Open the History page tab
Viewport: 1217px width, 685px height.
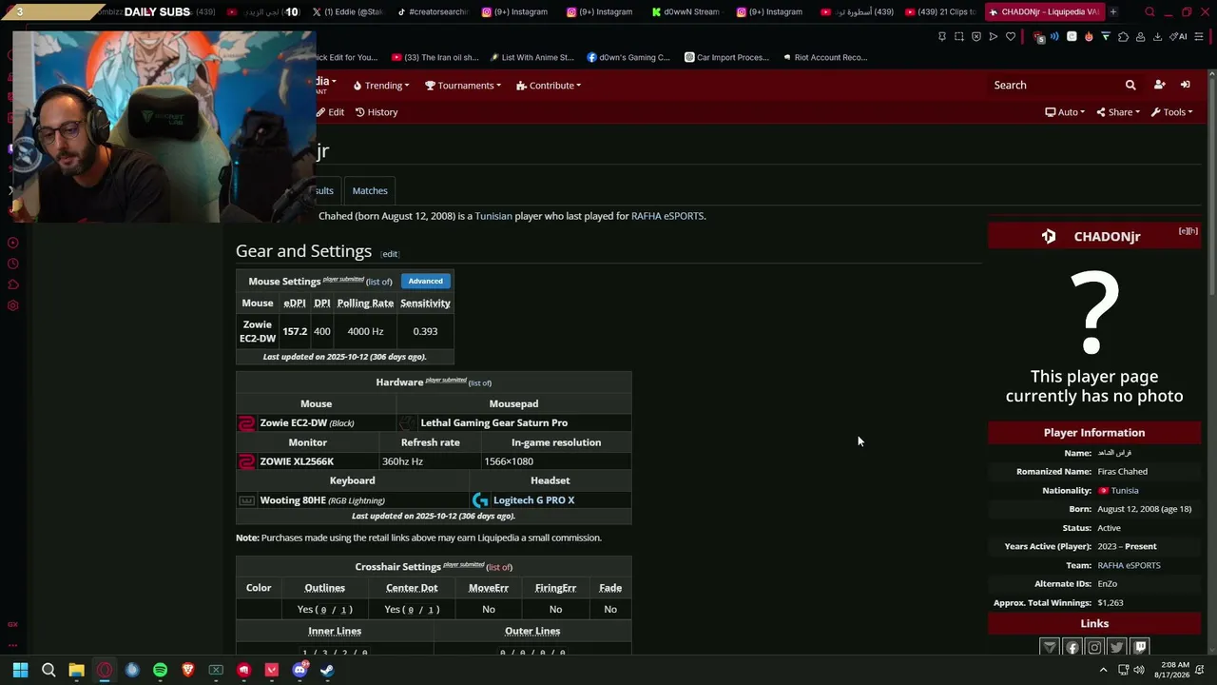(x=377, y=112)
